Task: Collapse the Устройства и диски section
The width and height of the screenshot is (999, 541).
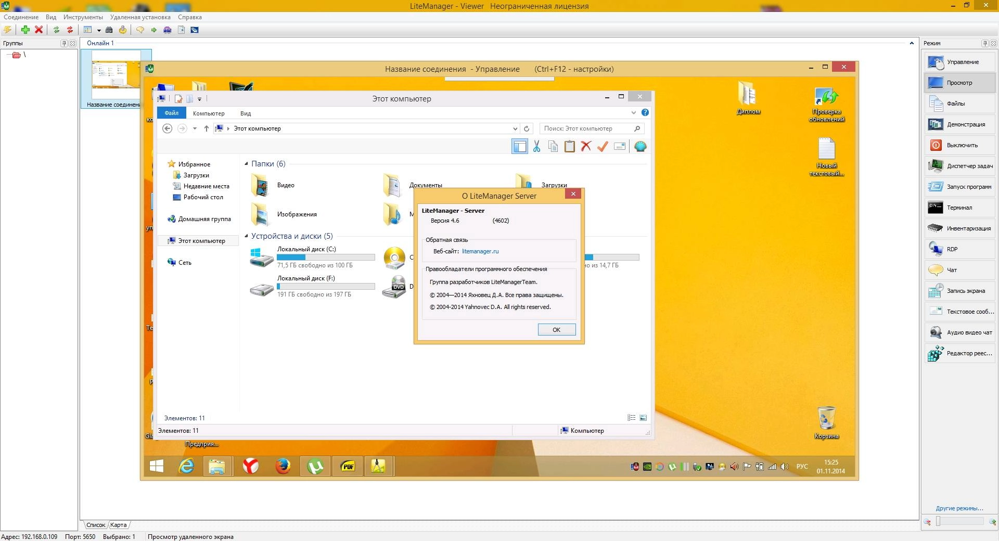Action: pos(247,236)
